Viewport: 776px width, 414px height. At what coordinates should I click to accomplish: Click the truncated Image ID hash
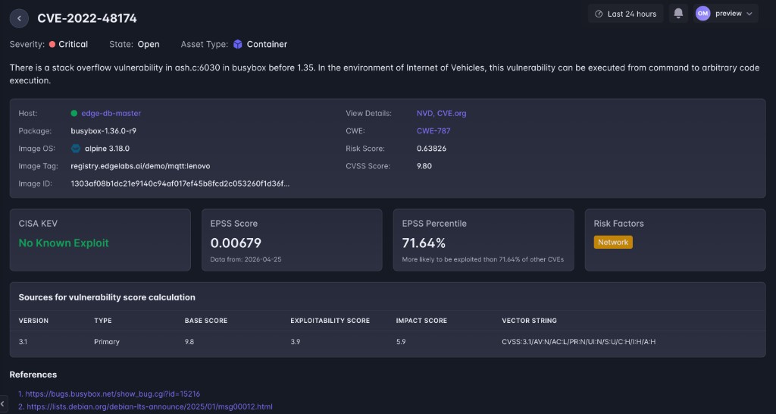(180, 183)
